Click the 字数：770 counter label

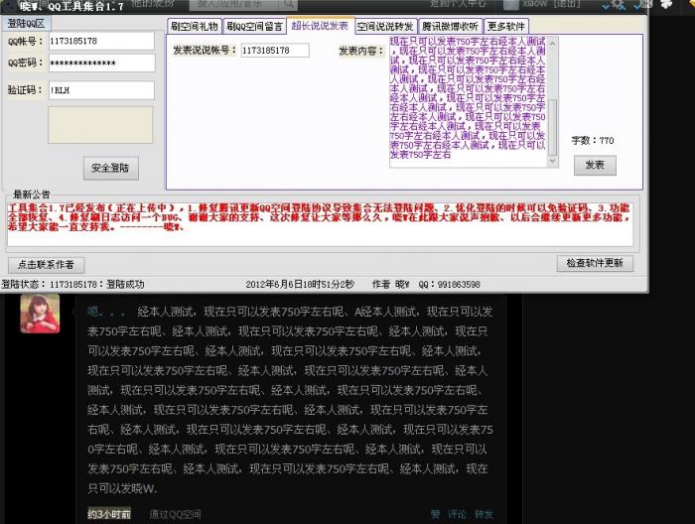tap(593, 141)
